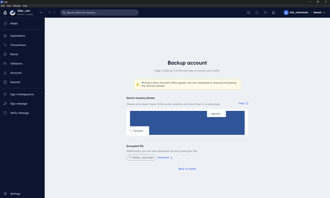Click the warning triangle icon
330x198 pixels.
click(x=138, y=84)
